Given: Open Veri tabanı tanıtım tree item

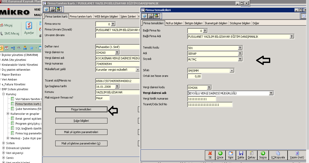Looking at the screenshot, I should (x=26, y=99).
